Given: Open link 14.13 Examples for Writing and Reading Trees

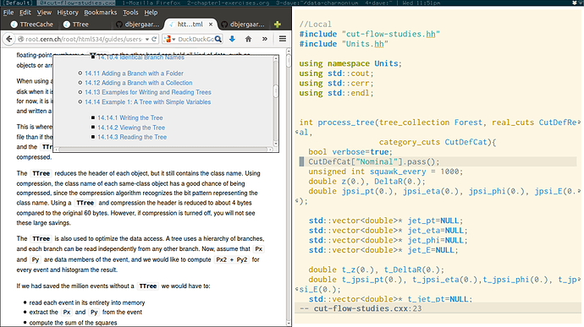Looking at the screenshot, I should (148, 92).
